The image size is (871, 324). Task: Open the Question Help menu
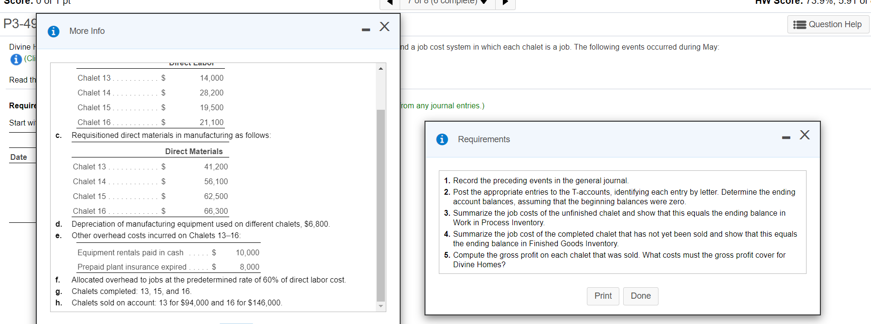pos(828,24)
